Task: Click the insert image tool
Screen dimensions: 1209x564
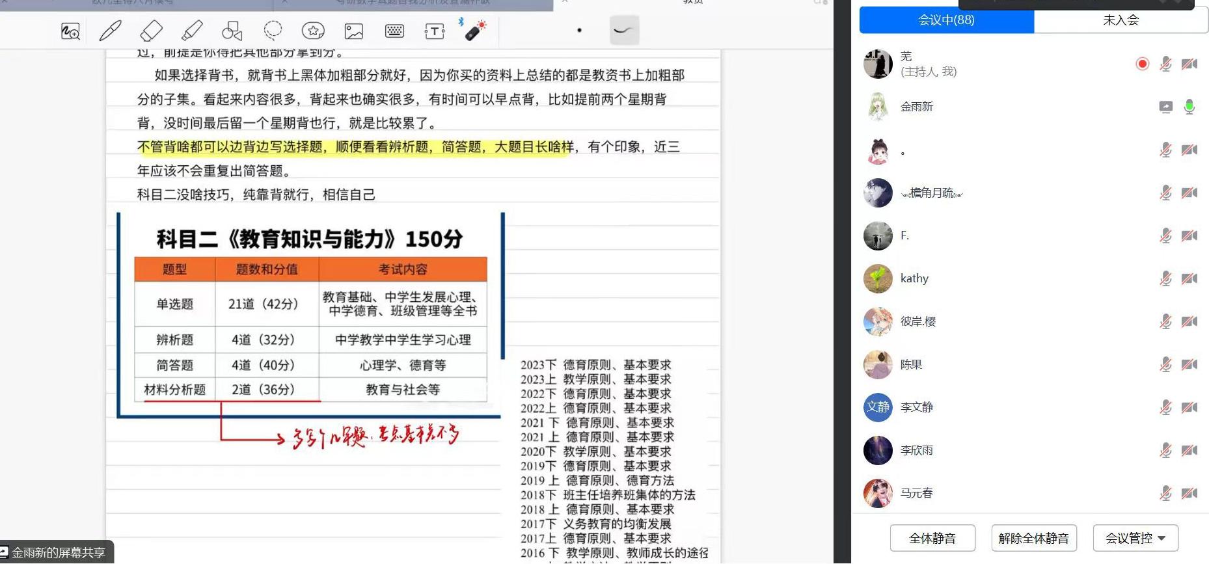Action: pyautogui.click(x=353, y=31)
